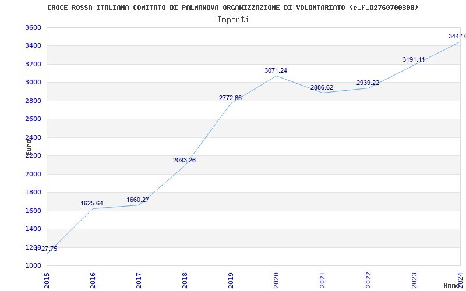Viewport: 466px width, 291px height.
Task: Click the 2016 x-axis year label
Action: (93, 281)
